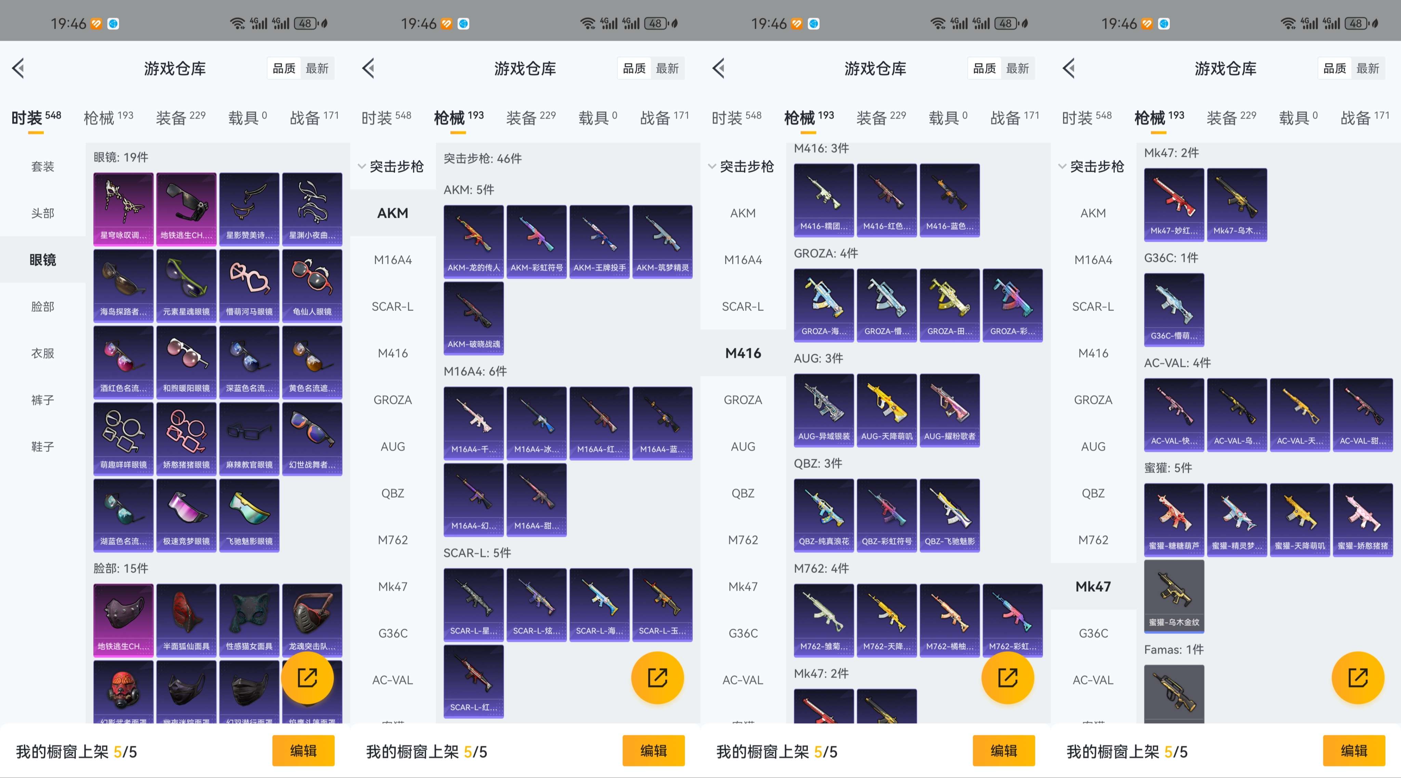The width and height of the screenshot is (1401, 778).
Task: Select M762 in second screenshot sidebar
Action: [x=393, y=540]
